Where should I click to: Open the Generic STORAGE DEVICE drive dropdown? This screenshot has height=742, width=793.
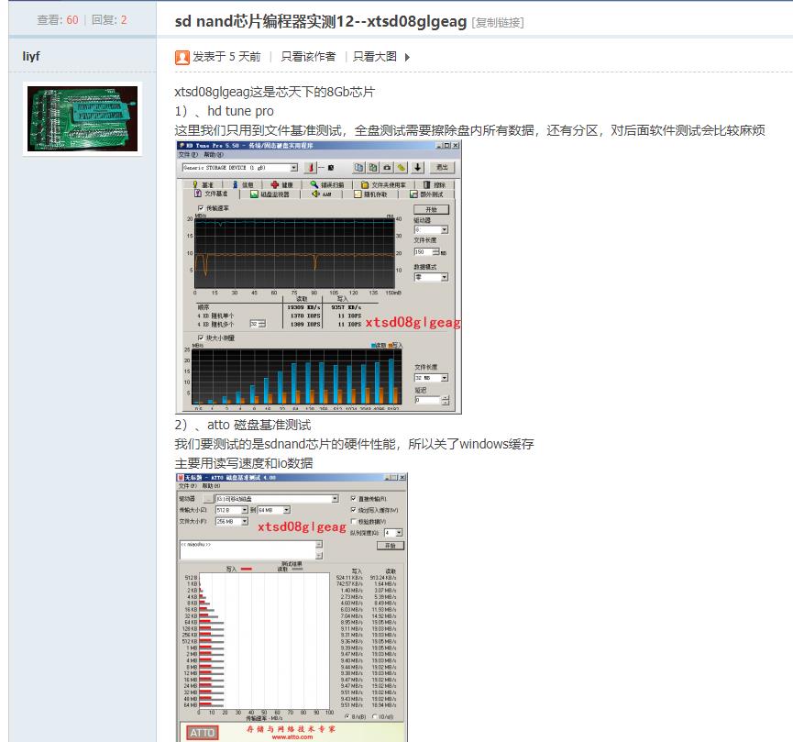293,168
